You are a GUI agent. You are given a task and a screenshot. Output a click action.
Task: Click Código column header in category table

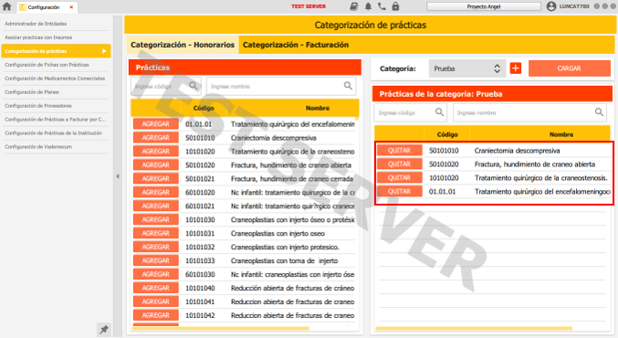[447, 134]
